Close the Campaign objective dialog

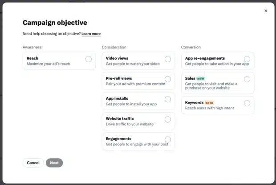266,11
